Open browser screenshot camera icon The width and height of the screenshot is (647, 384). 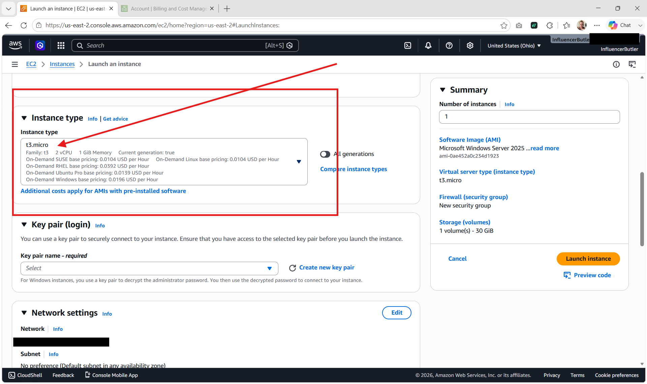coord(519,25)
